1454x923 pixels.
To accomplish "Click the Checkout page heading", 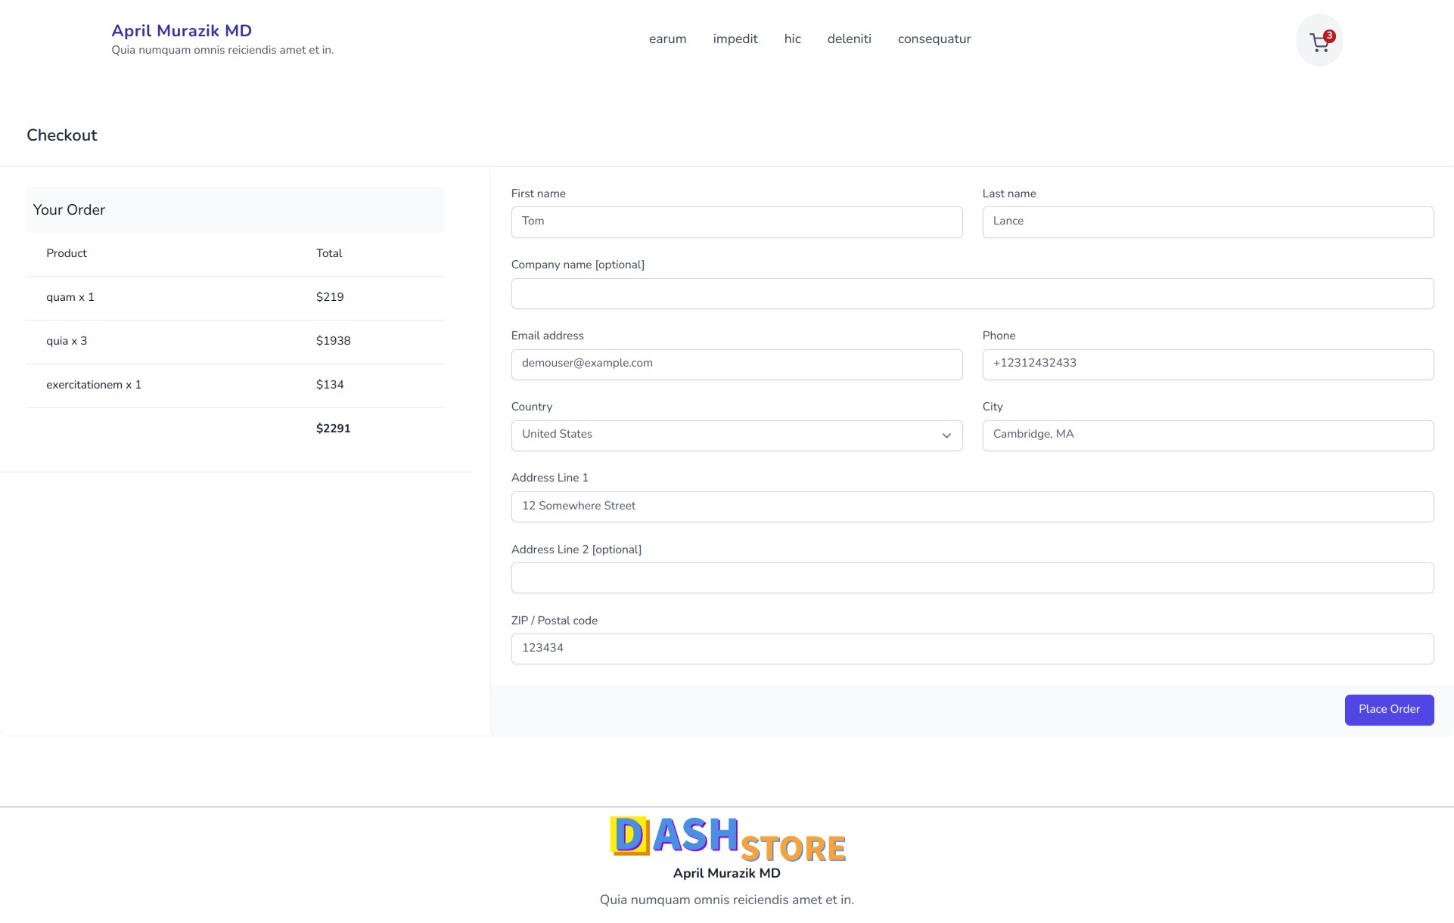I will click(x=62, y=135).
